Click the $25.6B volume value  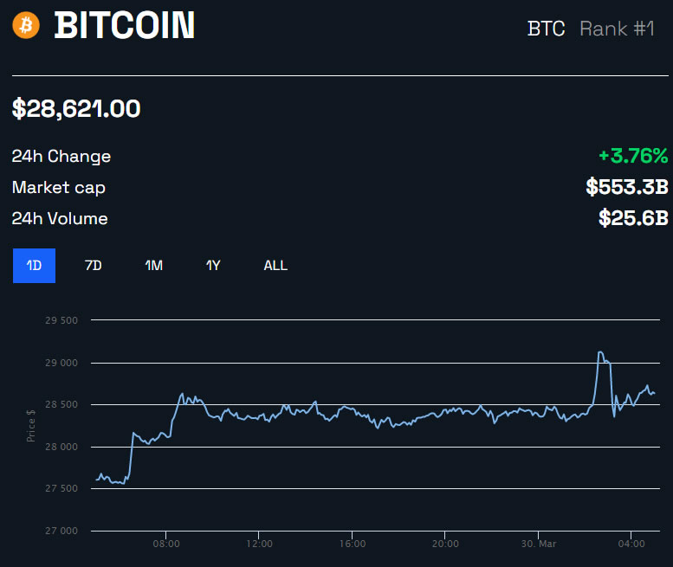(x=633, y=218)
